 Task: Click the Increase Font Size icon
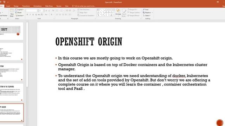(46, 10)
